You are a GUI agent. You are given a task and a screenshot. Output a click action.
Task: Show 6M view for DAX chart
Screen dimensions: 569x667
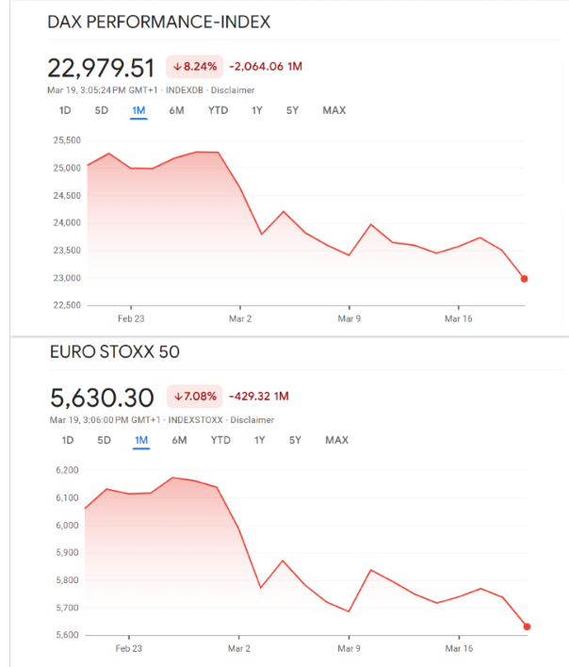pyautogui.click(x=176, y=110)
